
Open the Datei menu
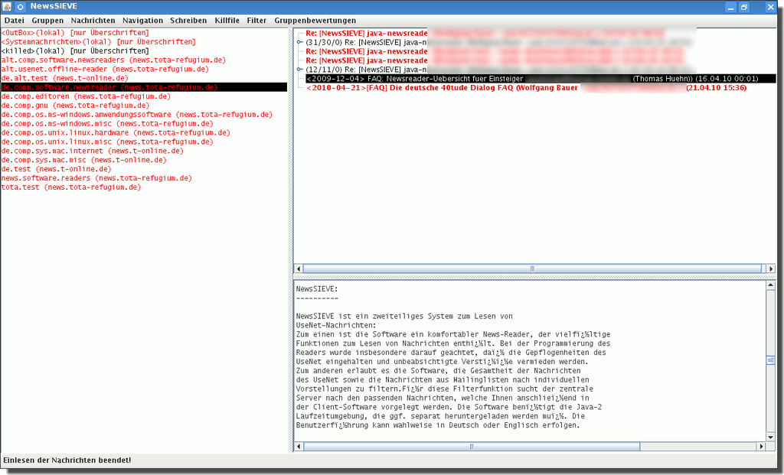coord(15,21)
